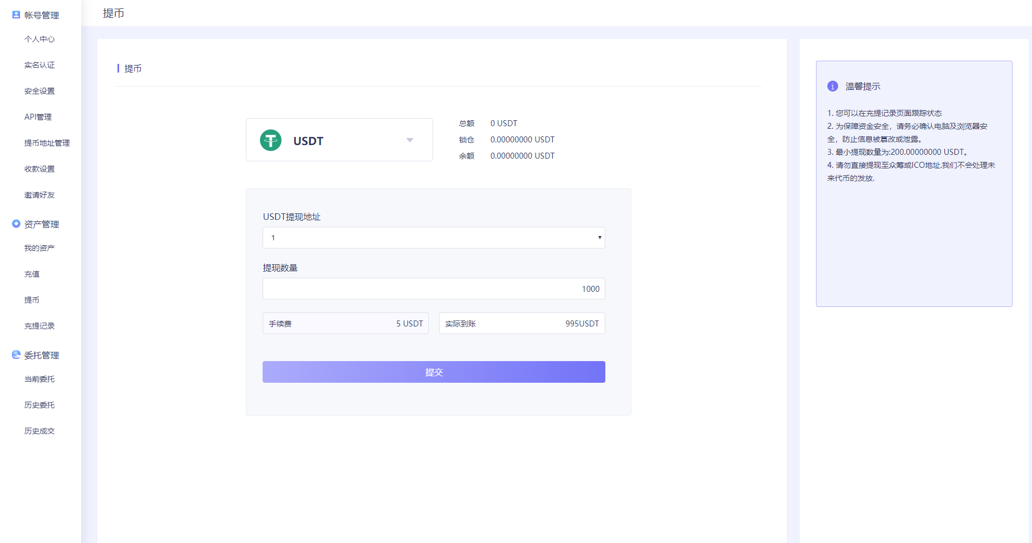
Task: Open the USDT coin selector dropdown arrow
Action: coord(410,140)
